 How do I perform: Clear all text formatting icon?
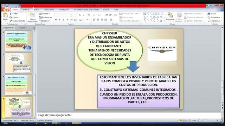tap(89, 15)
